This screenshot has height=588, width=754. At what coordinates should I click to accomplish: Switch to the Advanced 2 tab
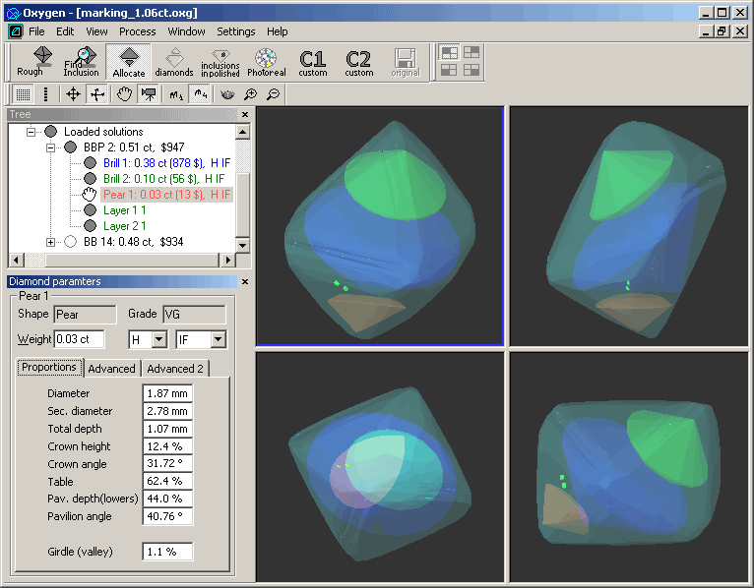click(175, 369)
